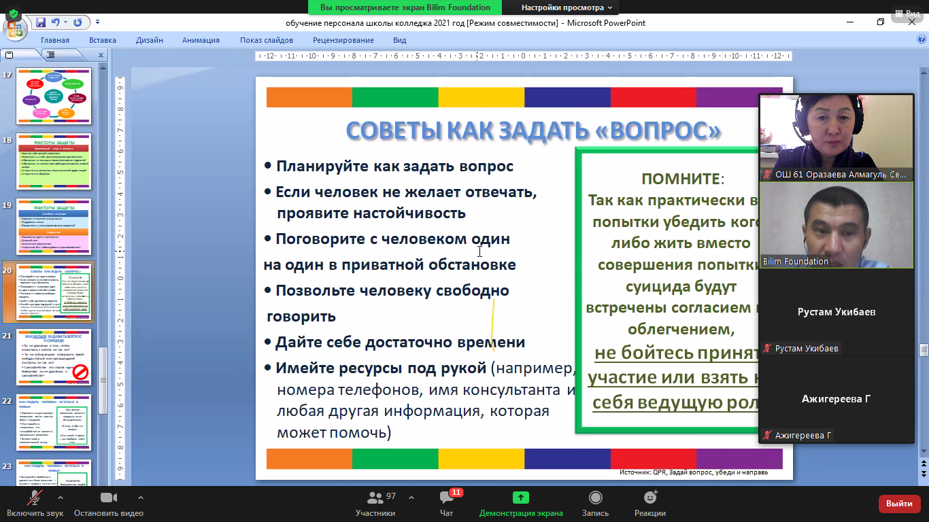Click the PowerPoint Office button logo
Image resolution: width=929 pixels, height=522 pixels.
tap(14, 29)
